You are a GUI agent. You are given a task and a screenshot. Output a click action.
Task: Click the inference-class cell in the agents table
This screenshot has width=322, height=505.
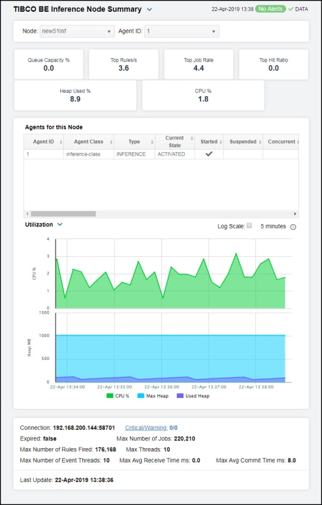pos(89,154)
